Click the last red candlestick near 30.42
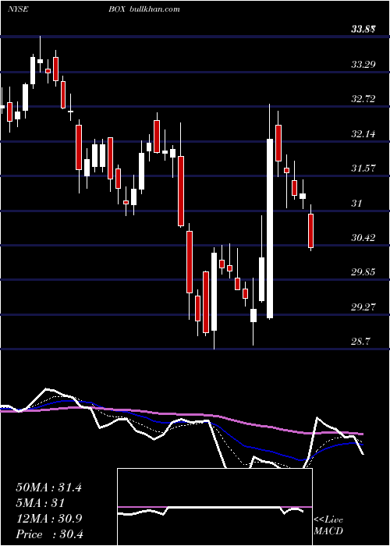Viewport: 390px width, 546px height. click(x=310, y=231)
